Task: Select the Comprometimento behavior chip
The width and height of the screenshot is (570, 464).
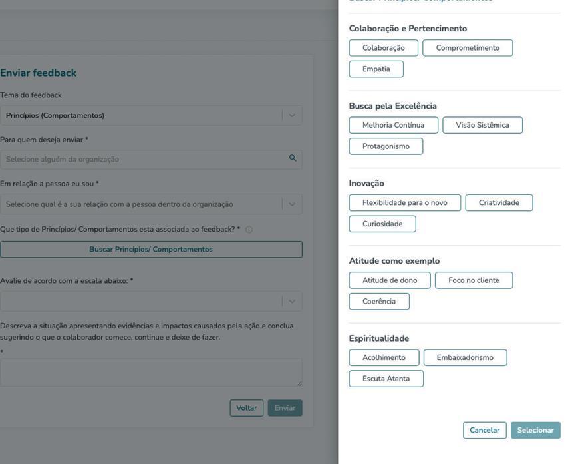Action: [468, 48]
